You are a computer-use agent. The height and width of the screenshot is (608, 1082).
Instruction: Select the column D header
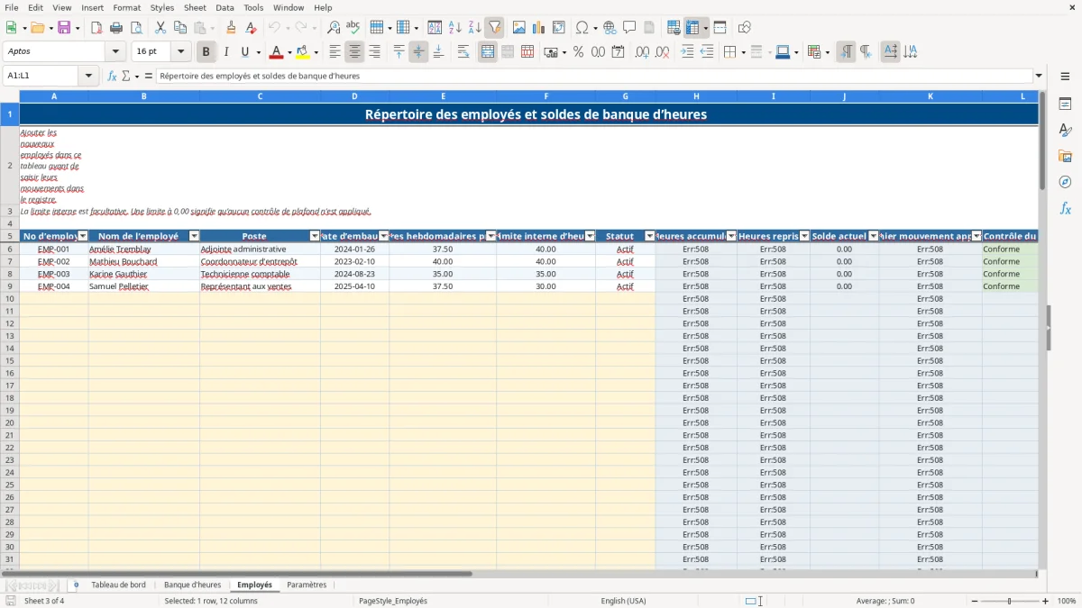click(354, 95)
